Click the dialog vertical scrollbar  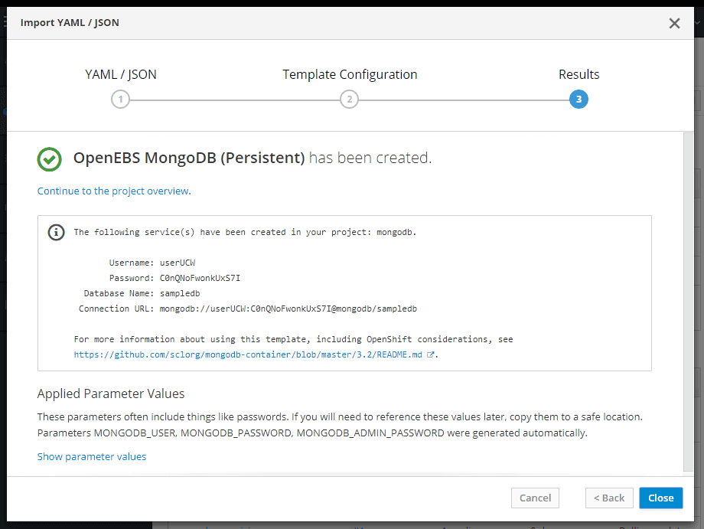pyautogui.click(x=688, y=302)
